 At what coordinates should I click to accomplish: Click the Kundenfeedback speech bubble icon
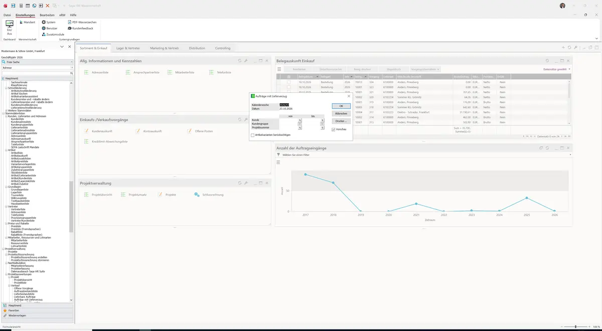pos(70,29)
